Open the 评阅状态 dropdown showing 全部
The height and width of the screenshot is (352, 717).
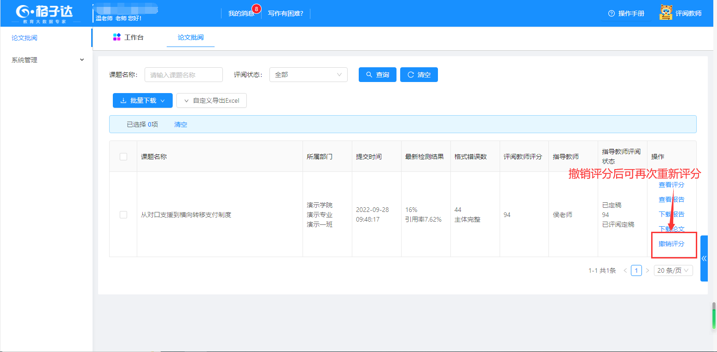tap(308, 75)
